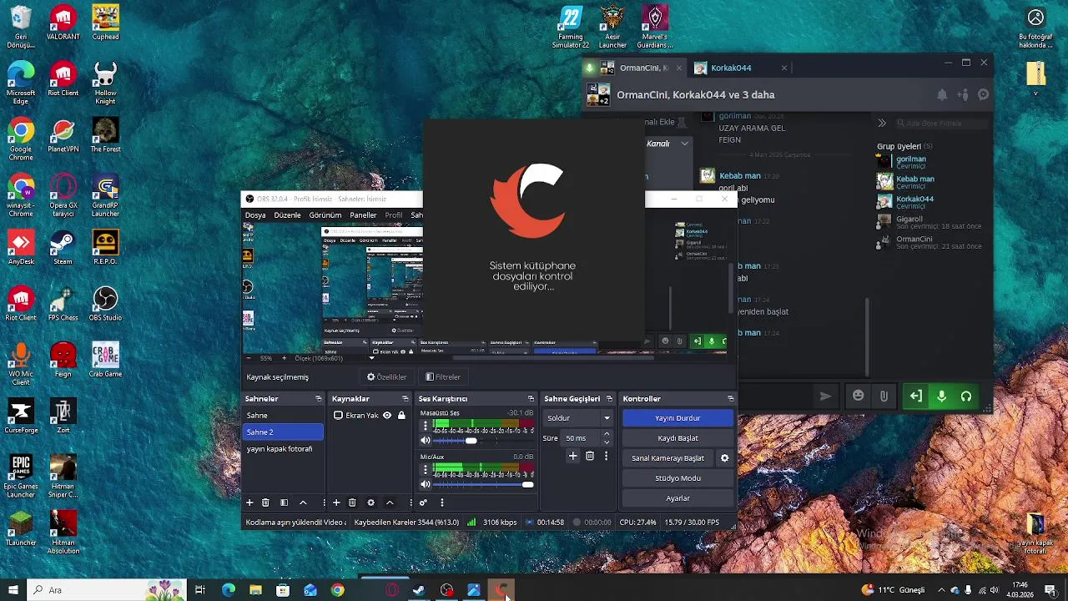Open audio mixer three-dot menu at bottom
This screenshot has width=1068, height=601.
[x=442, y=503]
